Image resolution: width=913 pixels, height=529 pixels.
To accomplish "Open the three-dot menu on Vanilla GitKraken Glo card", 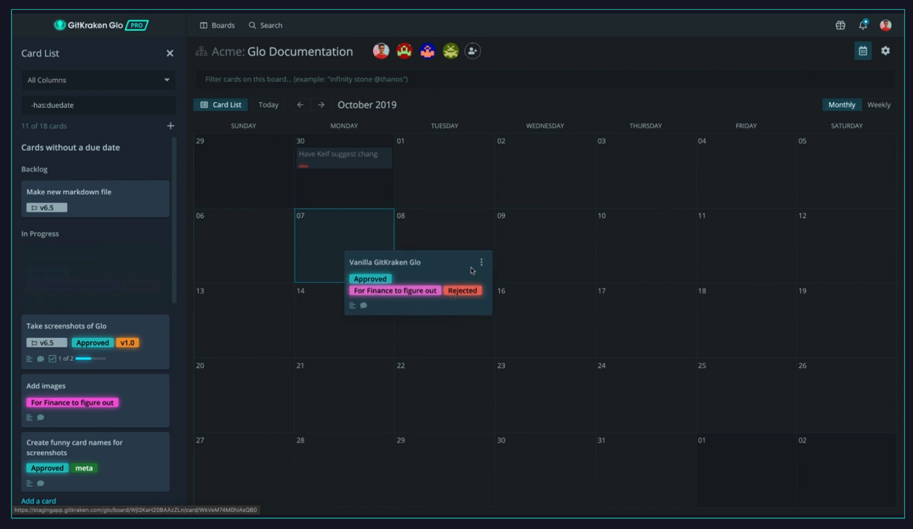I will click(x=481, y=262).
